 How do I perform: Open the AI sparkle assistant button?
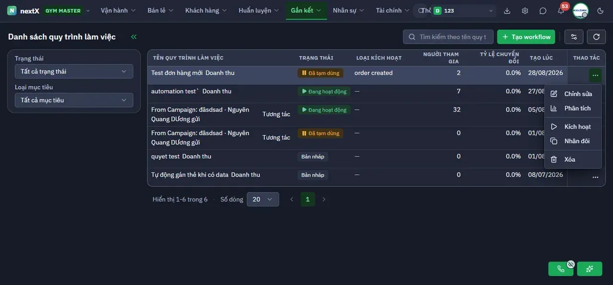point(590,269)
